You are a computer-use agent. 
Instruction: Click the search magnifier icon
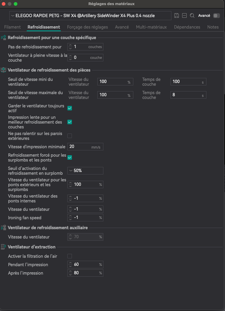[x=192, y=16]
